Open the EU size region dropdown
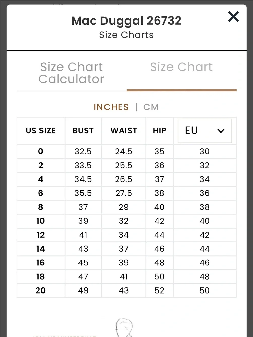The image size is (253, 337). 205,131
